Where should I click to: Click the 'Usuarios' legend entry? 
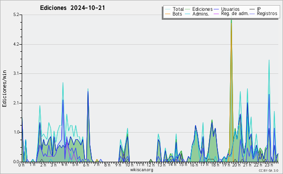(x=230, y=9)
